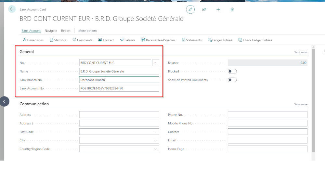Click the Bank Account Card breadcrumb text
Image resolution: width=325 pixels, height=195 pixels.
(33, 9)
